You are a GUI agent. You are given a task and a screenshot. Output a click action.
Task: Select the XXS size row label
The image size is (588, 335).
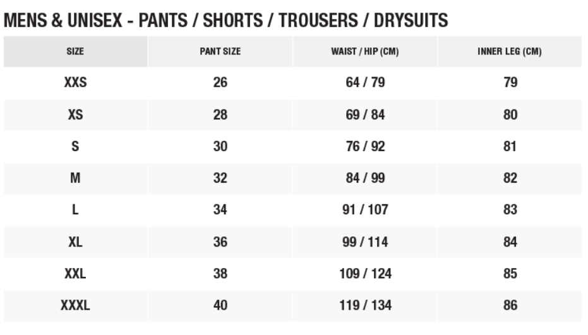pos(75,83)
